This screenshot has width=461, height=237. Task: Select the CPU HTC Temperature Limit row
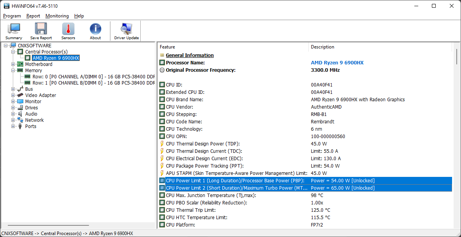coord(306,218)
